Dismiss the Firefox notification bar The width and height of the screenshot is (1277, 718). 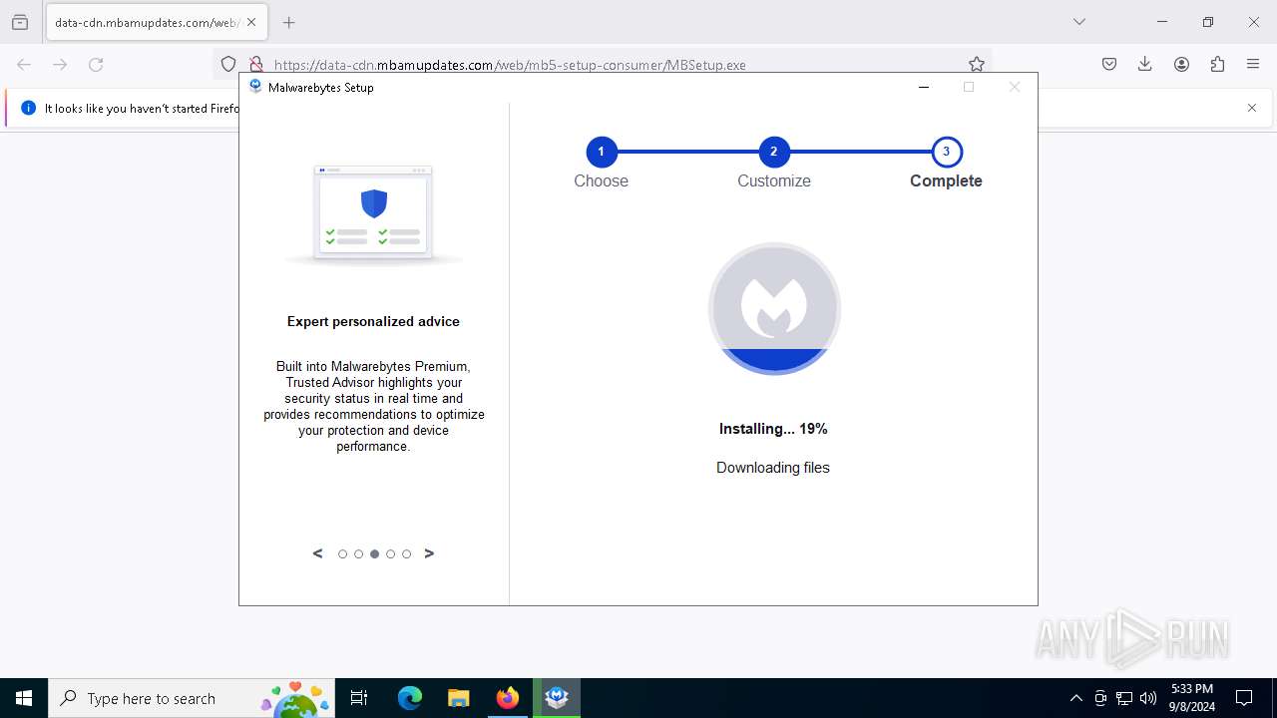coord(1252,108)
